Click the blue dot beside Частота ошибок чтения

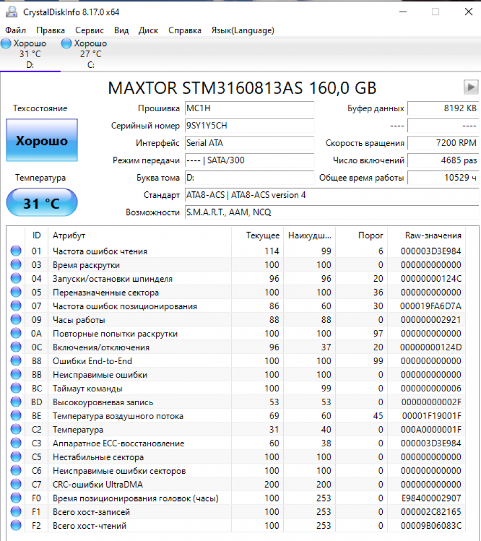pos(15,250)
